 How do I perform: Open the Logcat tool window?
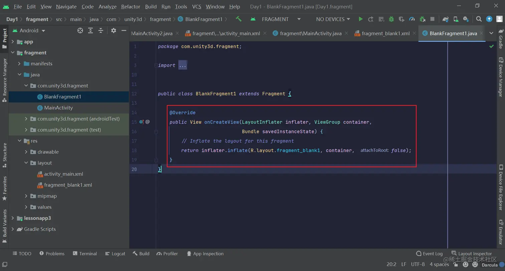tap(115, 254)
